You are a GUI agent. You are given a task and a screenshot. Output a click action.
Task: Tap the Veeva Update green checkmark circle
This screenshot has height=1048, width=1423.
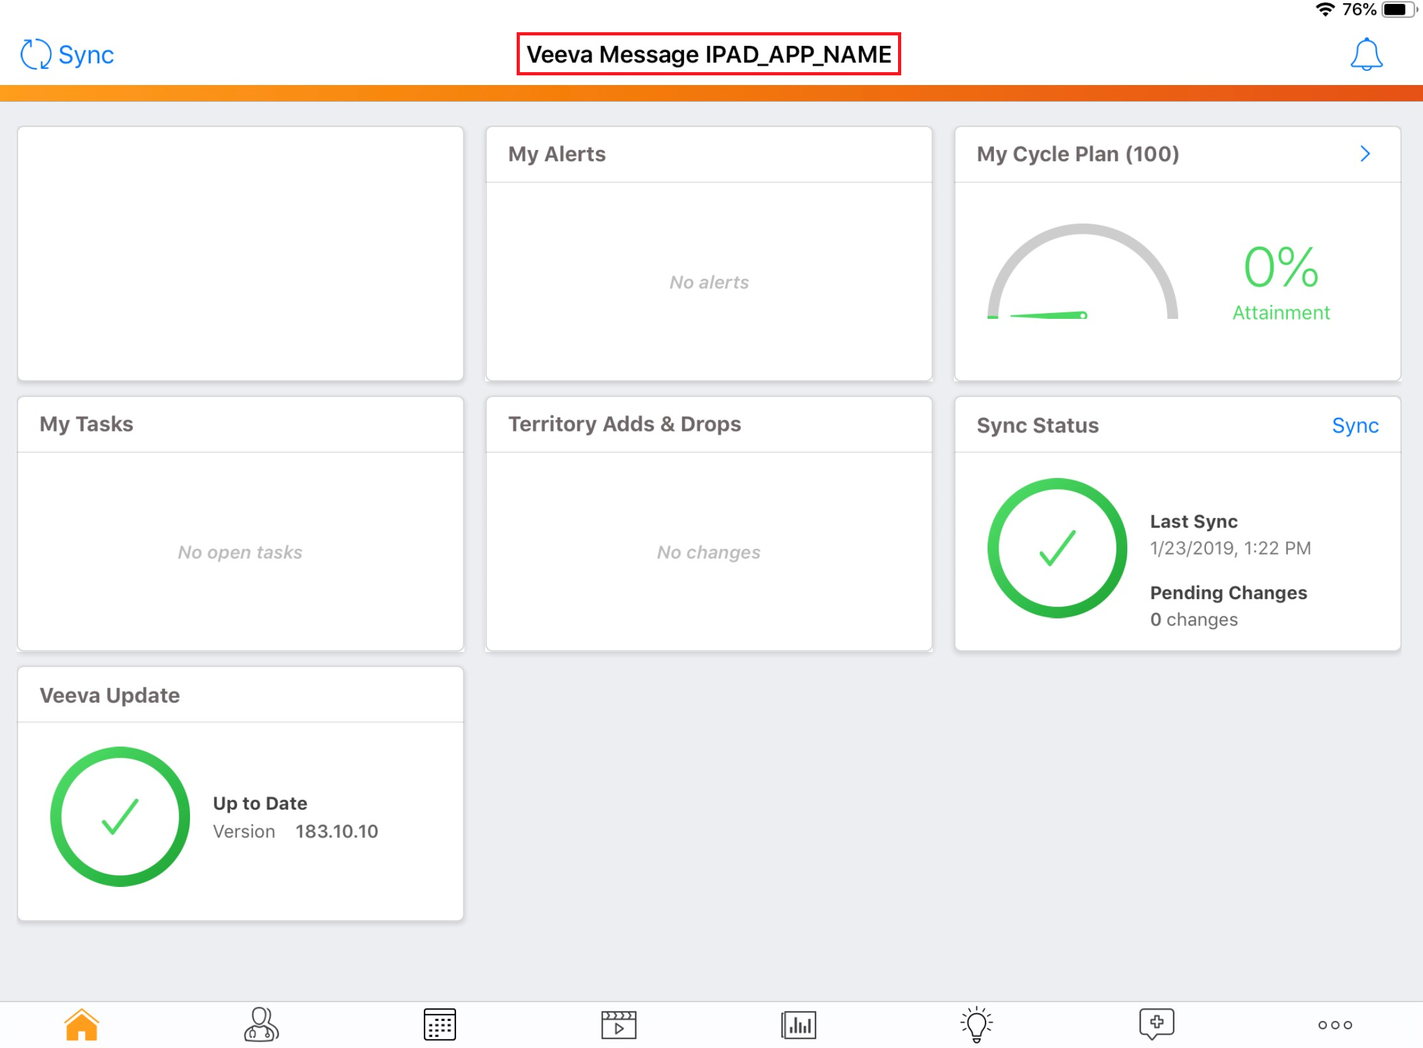tap(120, 816)
